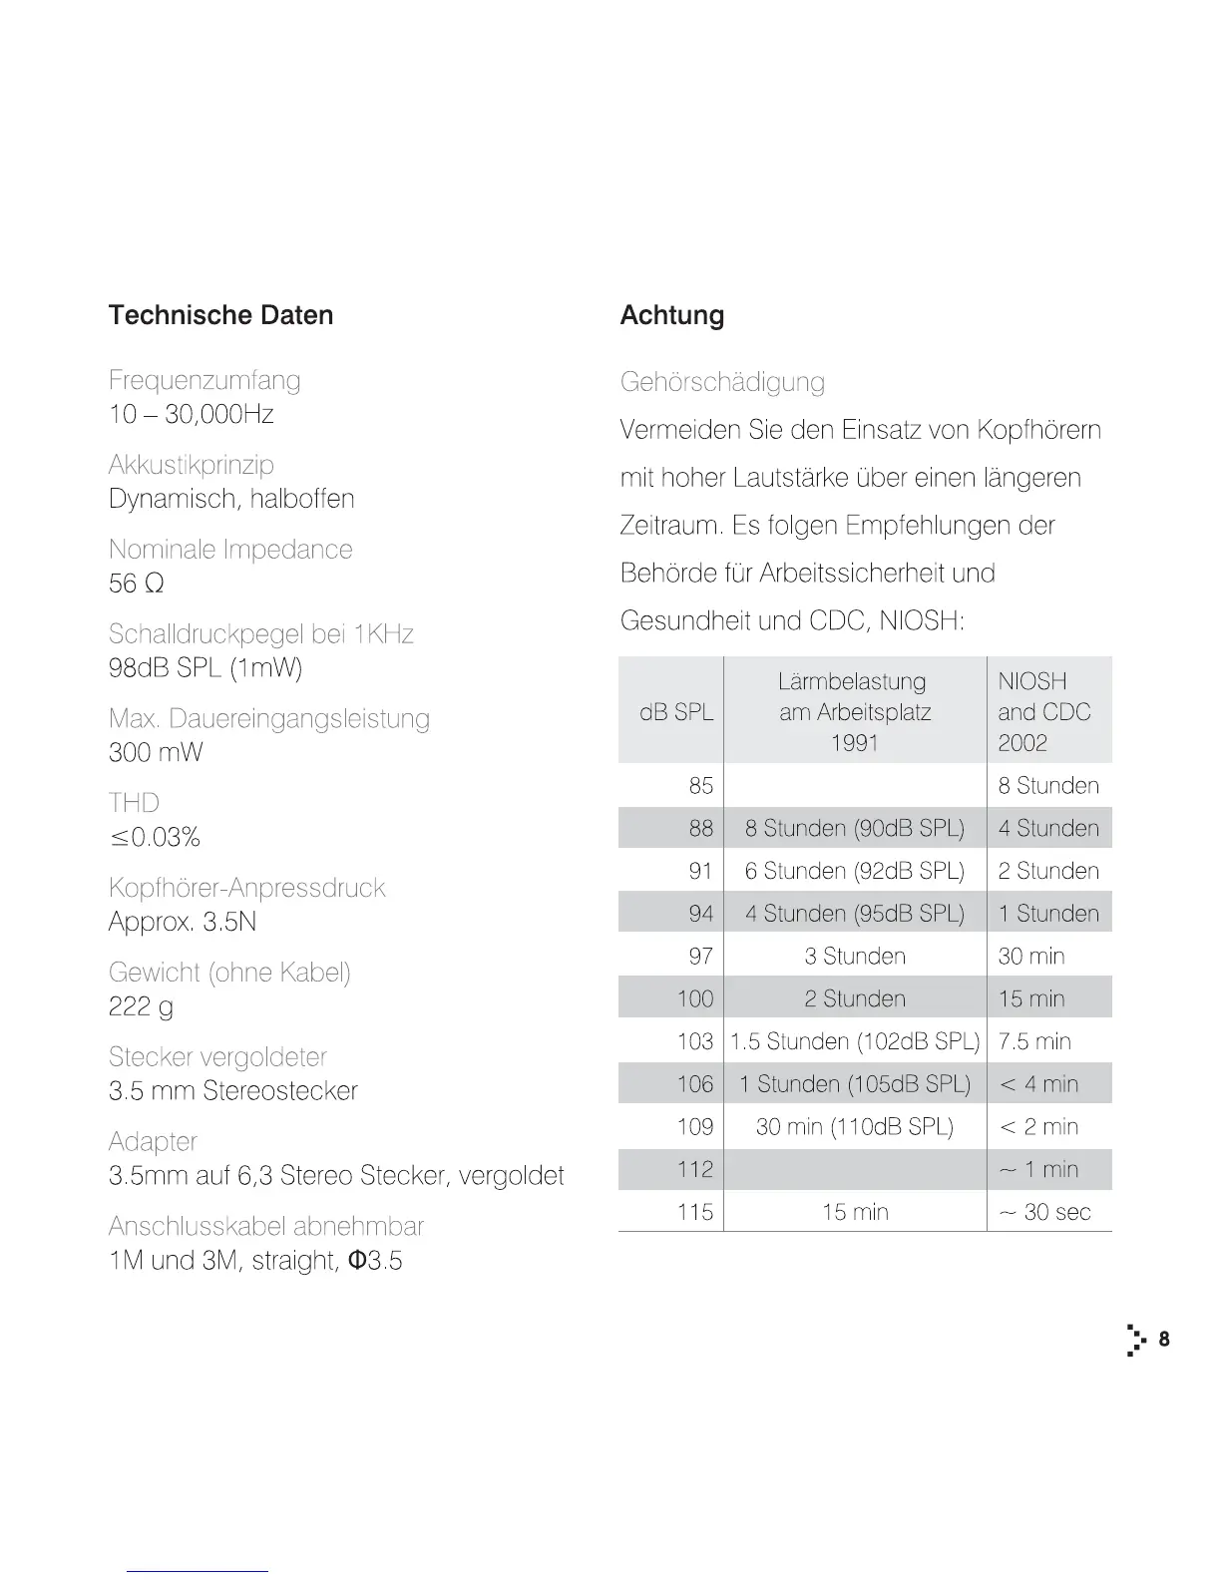Screen dimensions: 1221x1580
Task: Click the Anschlusskabel abnehmbar label
Action: point(266,1226)
